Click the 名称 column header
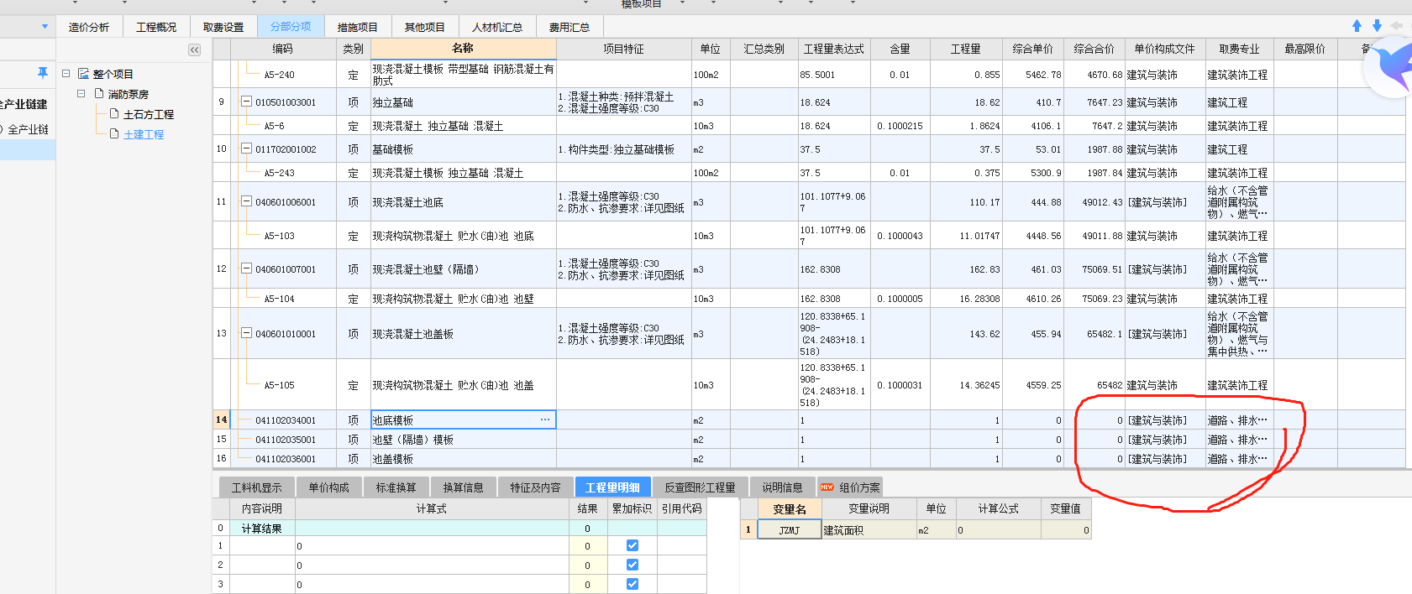The image size is (1412, 594). (x=463, y=49)
